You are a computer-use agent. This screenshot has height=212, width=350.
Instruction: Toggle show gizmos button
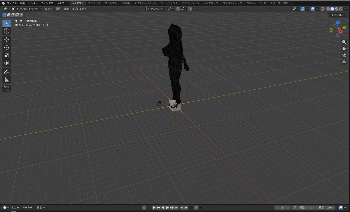303,9
